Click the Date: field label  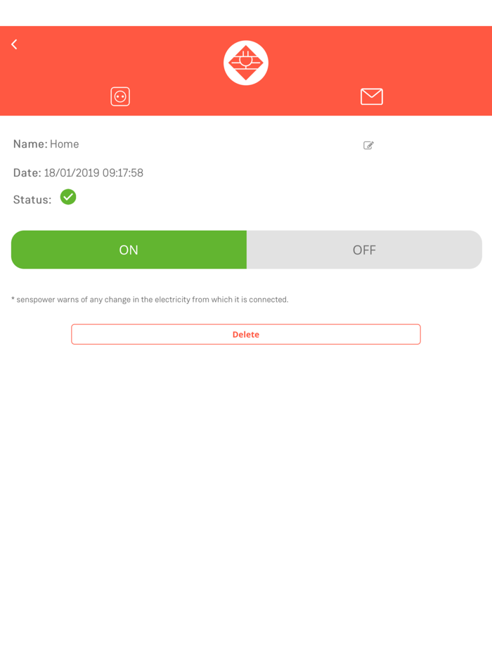click(27, 173)
